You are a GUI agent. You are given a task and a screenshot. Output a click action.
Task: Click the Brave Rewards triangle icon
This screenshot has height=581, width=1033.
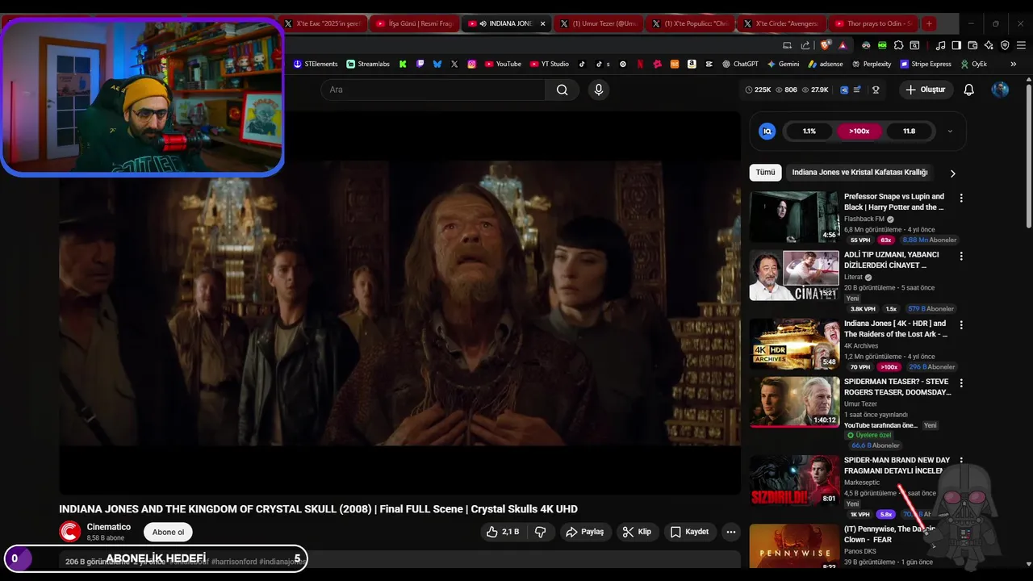(x=843, y=45)
